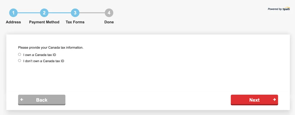The image size is (295, 115).
Task: Choose the 'I don't own a Canada tax ID' radio button
Action: coord(19,61)
